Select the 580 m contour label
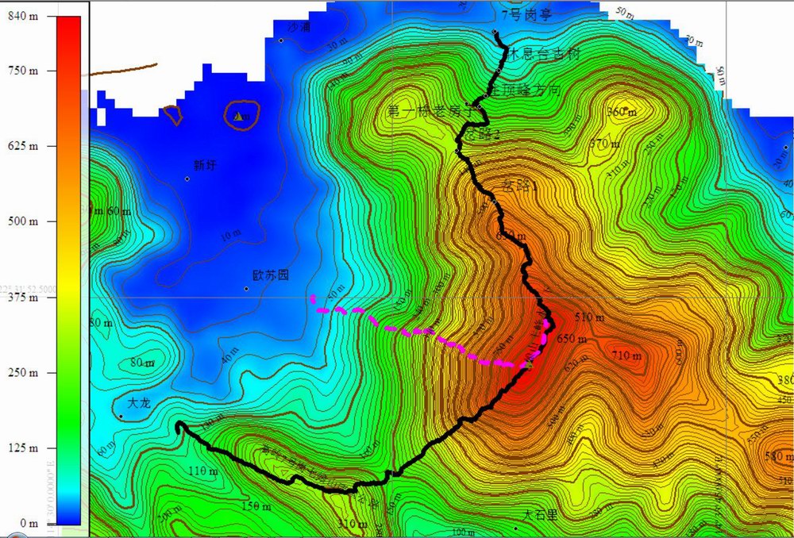The image size is (794, 538). coord(780,456)
